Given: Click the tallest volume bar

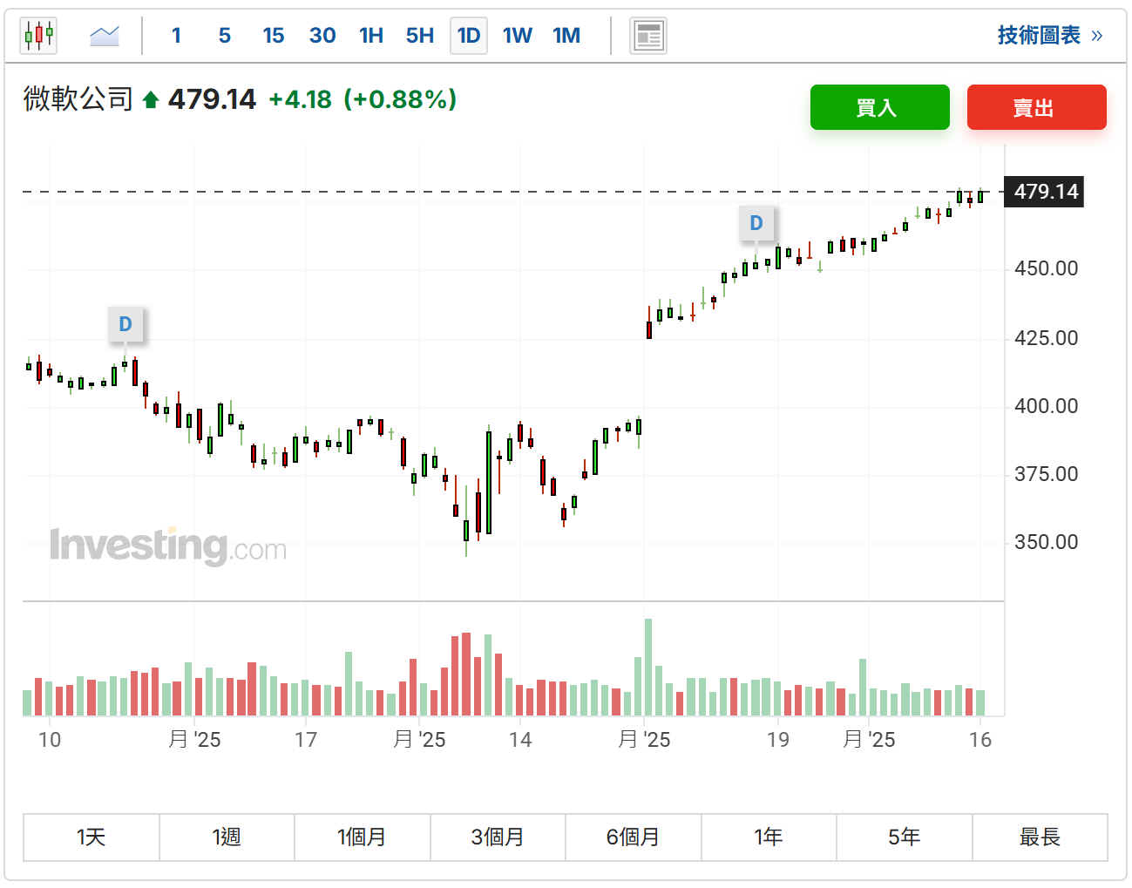Looking at the screenshot, I should click(x=648, y=668).
